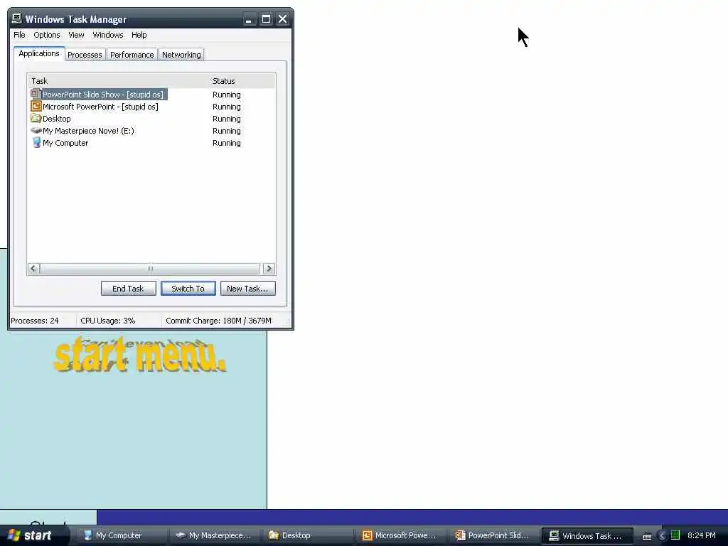Click the keyboard icon in system tray
728x546 pixels.
pyautogui.click(x=647, y=536)
